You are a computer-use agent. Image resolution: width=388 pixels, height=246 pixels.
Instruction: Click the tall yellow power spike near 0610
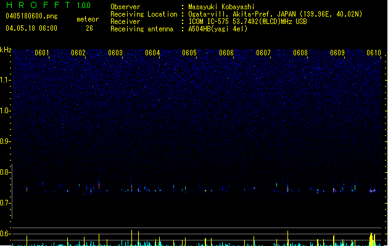[x=372, y=239]
